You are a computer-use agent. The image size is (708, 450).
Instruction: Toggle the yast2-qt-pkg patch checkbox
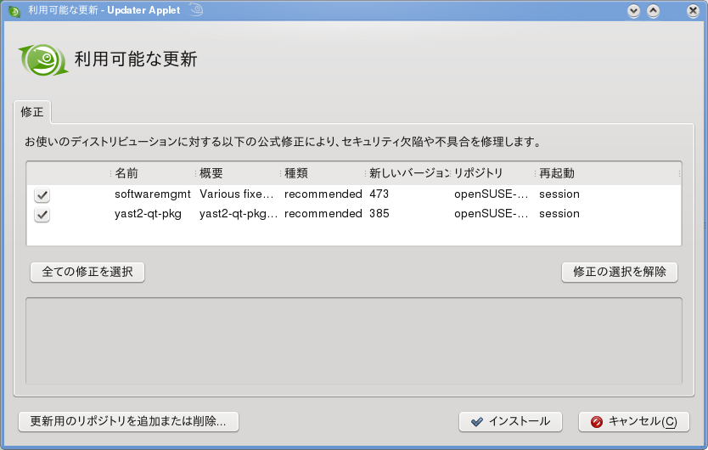[x=42, y=214]
